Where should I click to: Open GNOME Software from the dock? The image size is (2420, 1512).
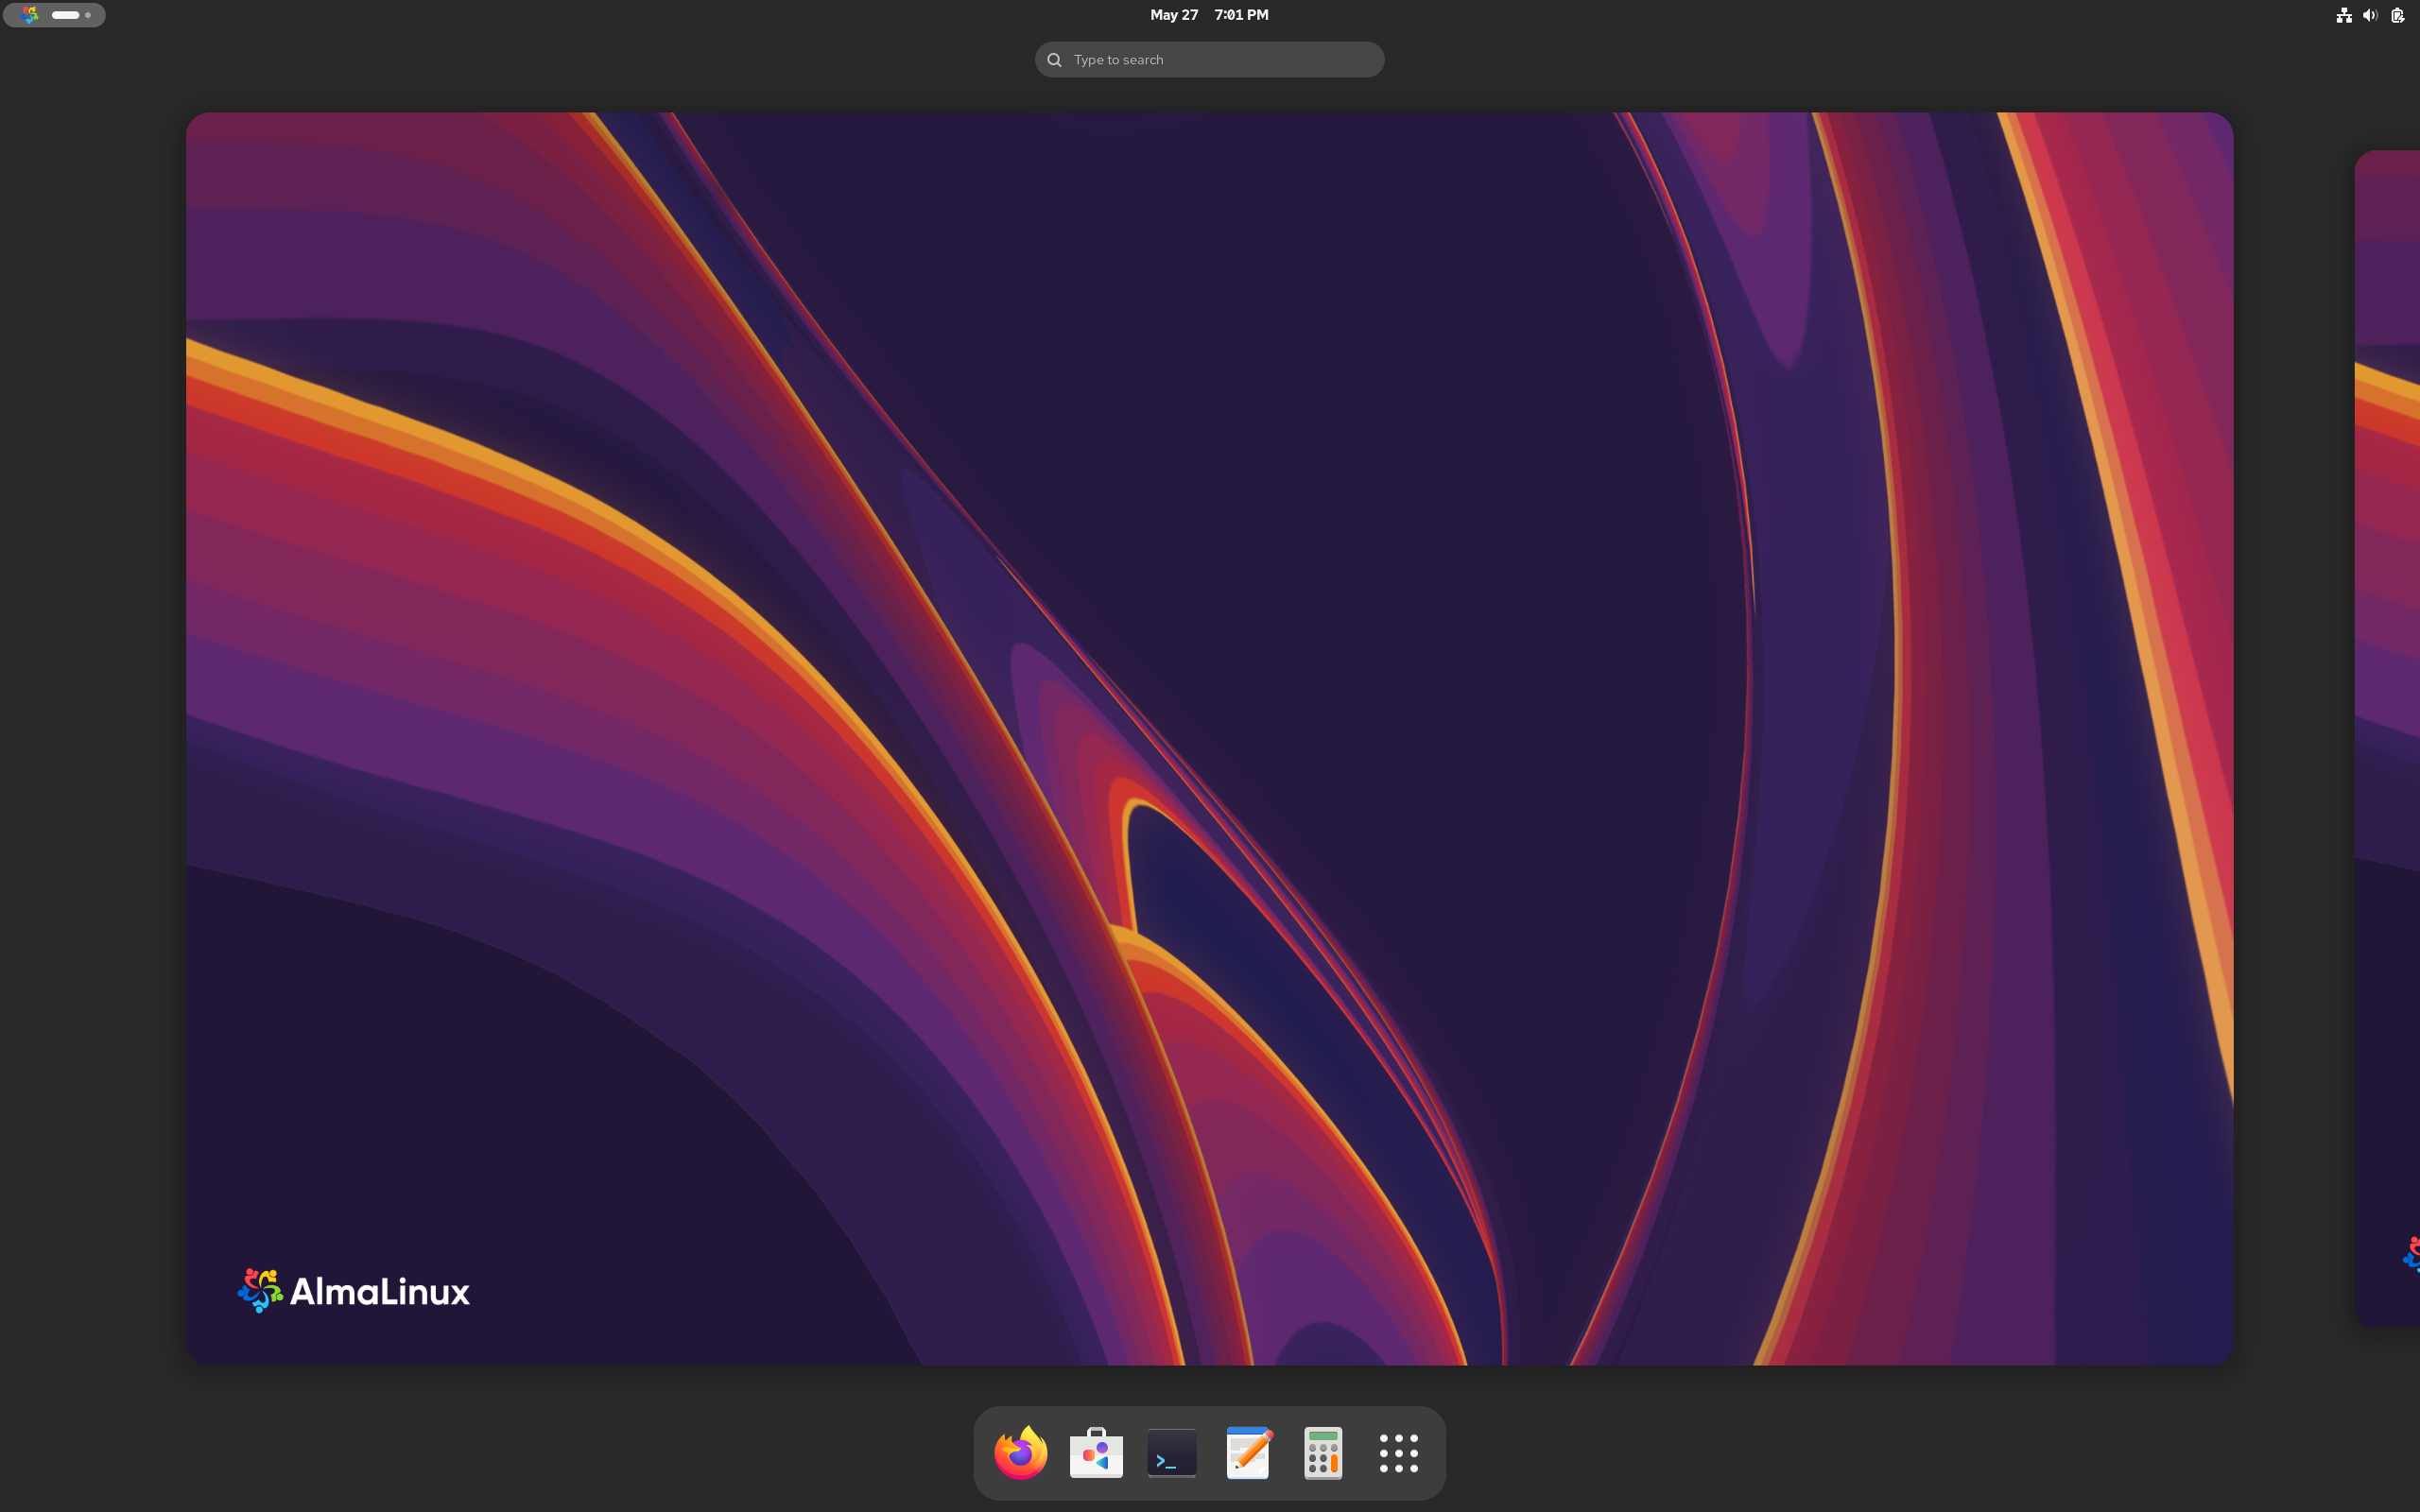point(1094,1452)
